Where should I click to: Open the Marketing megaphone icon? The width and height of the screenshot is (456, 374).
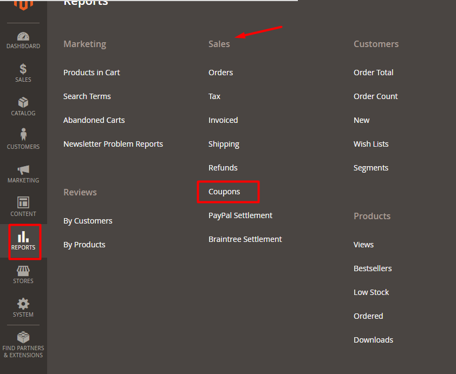(x=23, y=169)
